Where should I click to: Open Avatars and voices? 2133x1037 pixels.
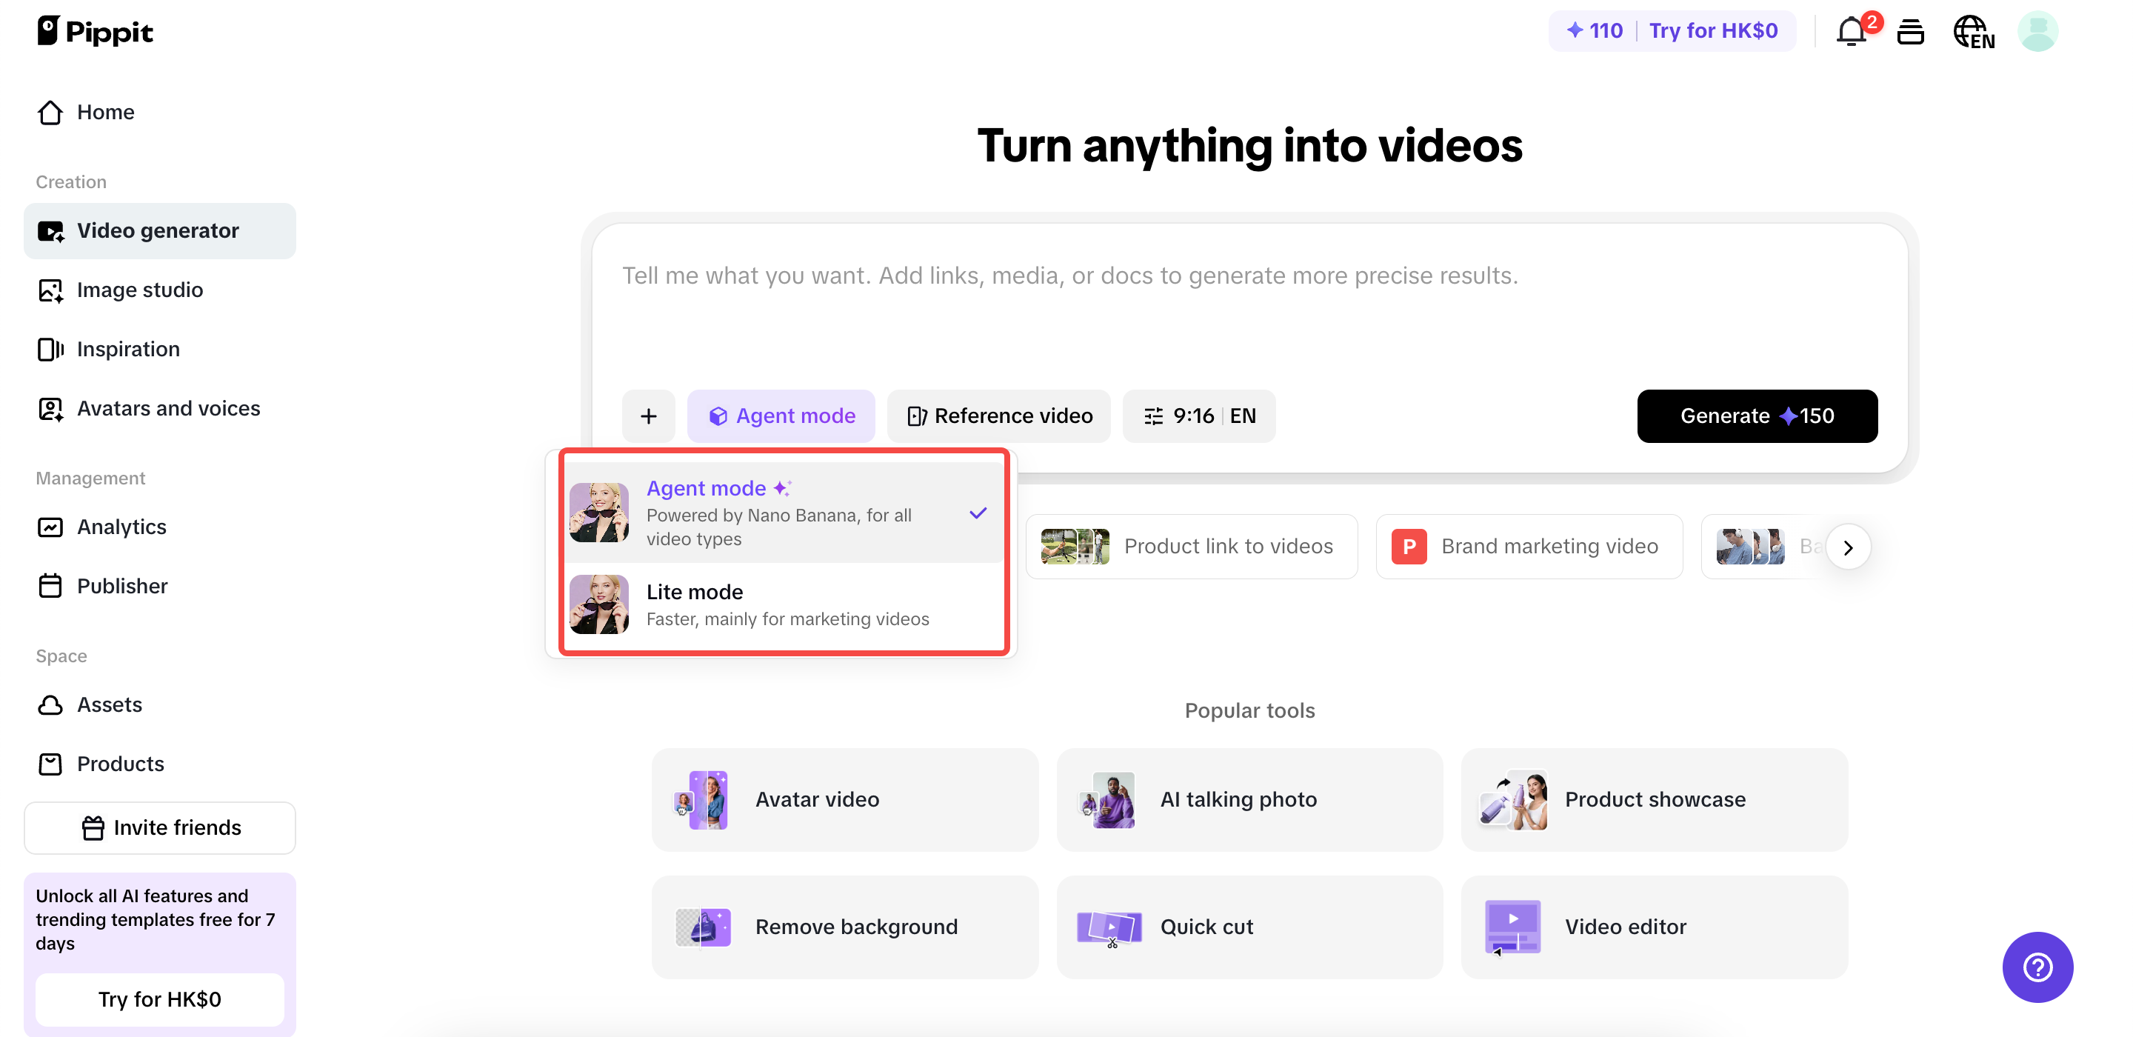coord(168,408)
